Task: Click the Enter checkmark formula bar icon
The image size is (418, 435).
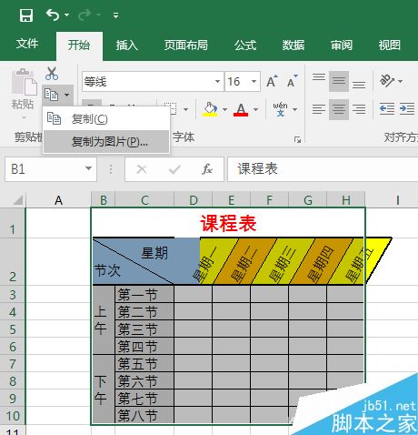Action: click(x=174, y=169)
